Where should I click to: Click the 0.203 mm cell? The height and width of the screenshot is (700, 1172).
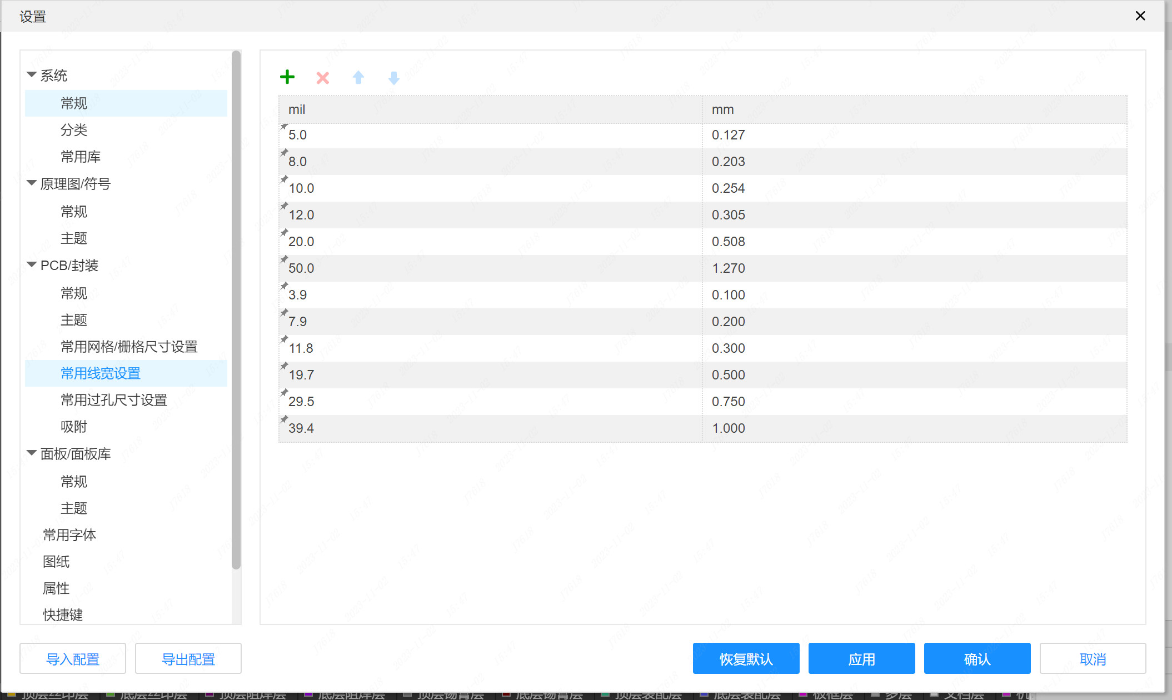click(x=915, y=162)
